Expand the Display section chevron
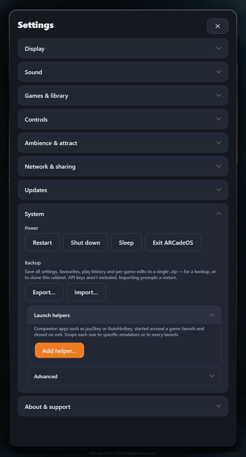Image resolution: width=246 pixels, height=457 pixels. 219,48
